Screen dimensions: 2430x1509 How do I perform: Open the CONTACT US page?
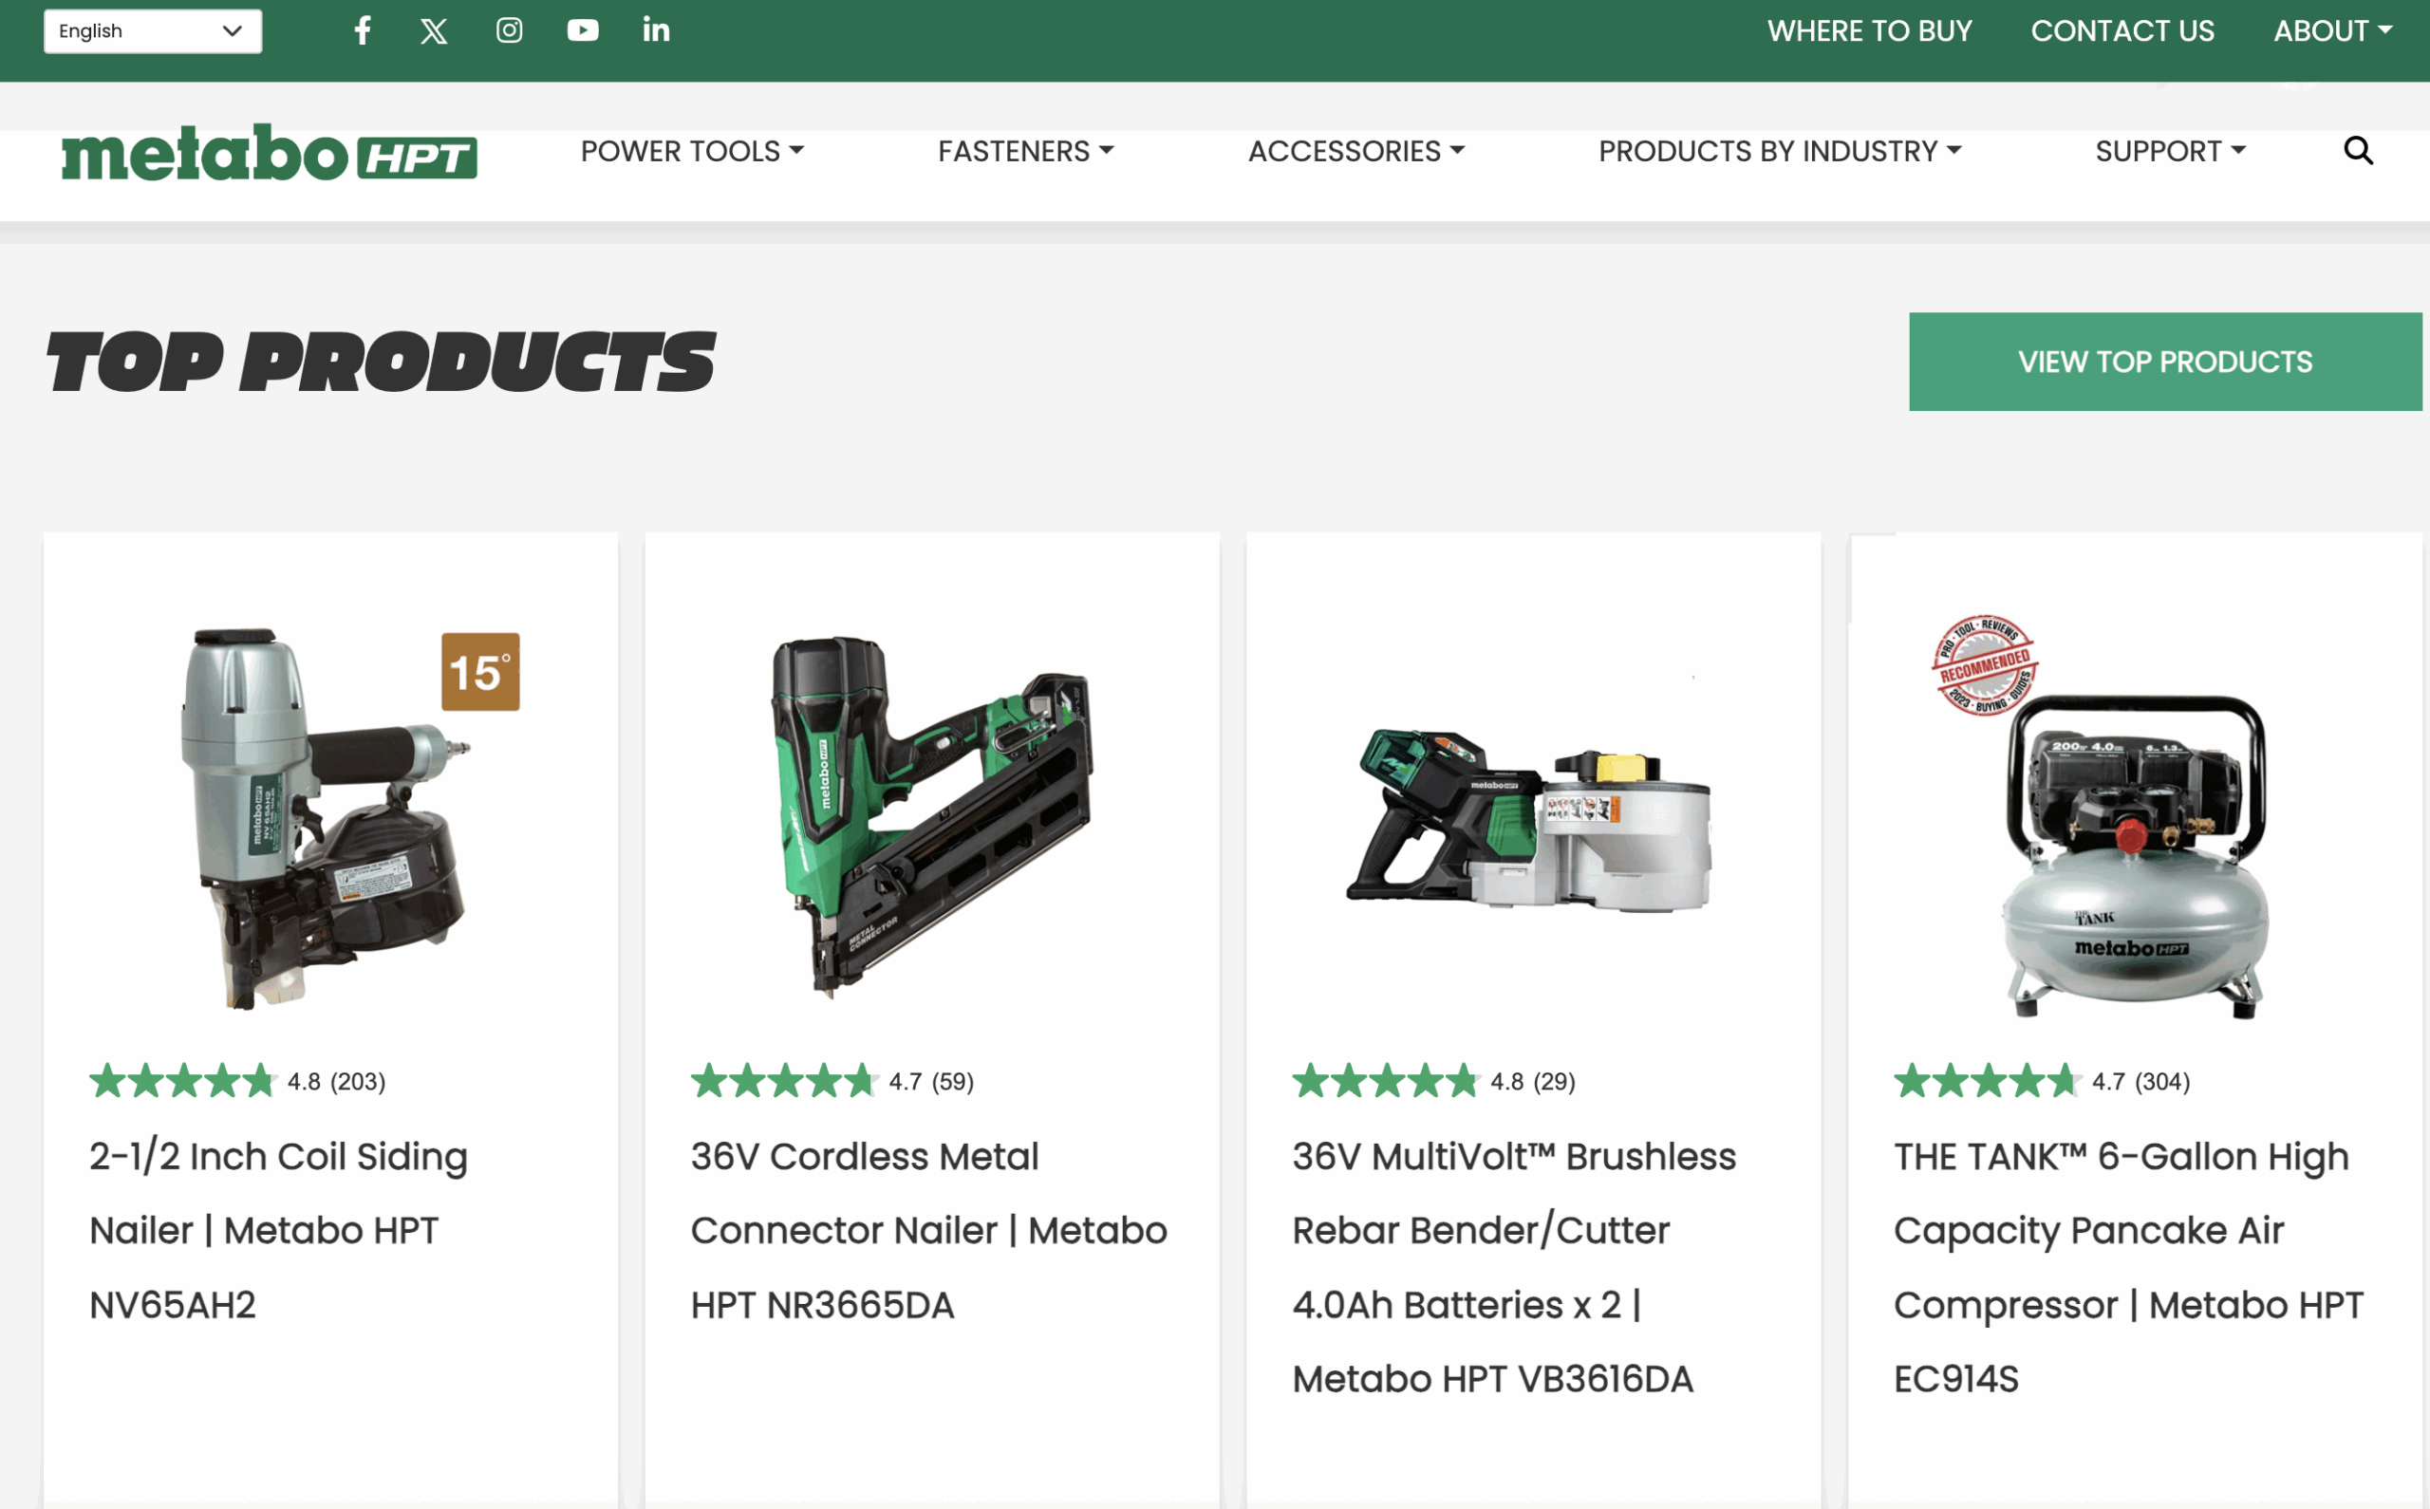point(2122,31)
